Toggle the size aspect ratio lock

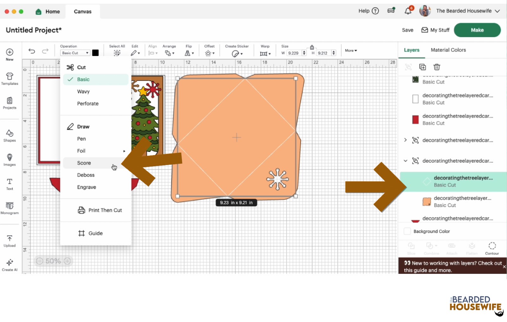pos(312,47)
